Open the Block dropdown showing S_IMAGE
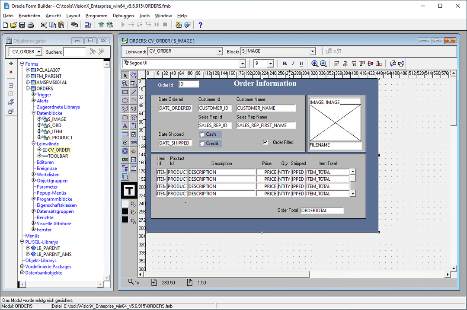This screenshot has height=310, width=467. (312, 51)
